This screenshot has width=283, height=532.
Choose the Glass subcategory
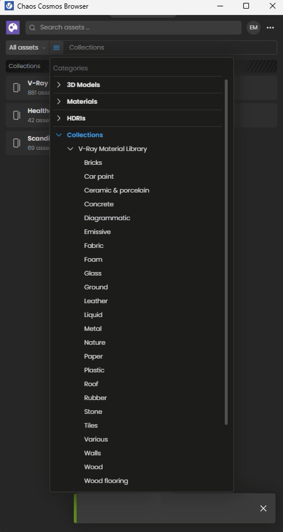point(93,273)
